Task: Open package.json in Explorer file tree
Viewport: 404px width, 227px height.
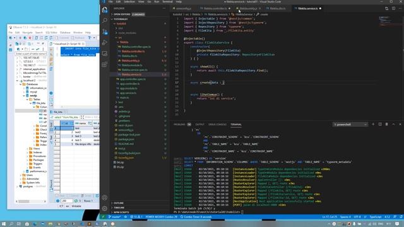Action: 126,139
